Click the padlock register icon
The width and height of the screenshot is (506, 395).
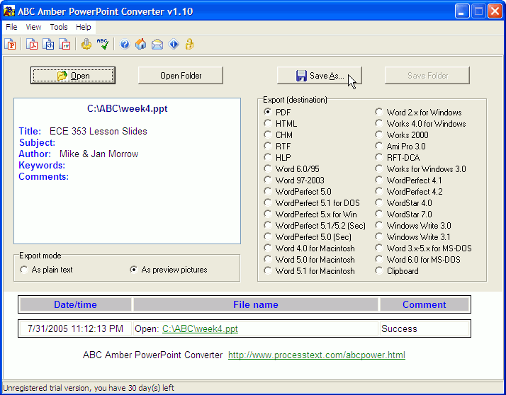(189, 45)
